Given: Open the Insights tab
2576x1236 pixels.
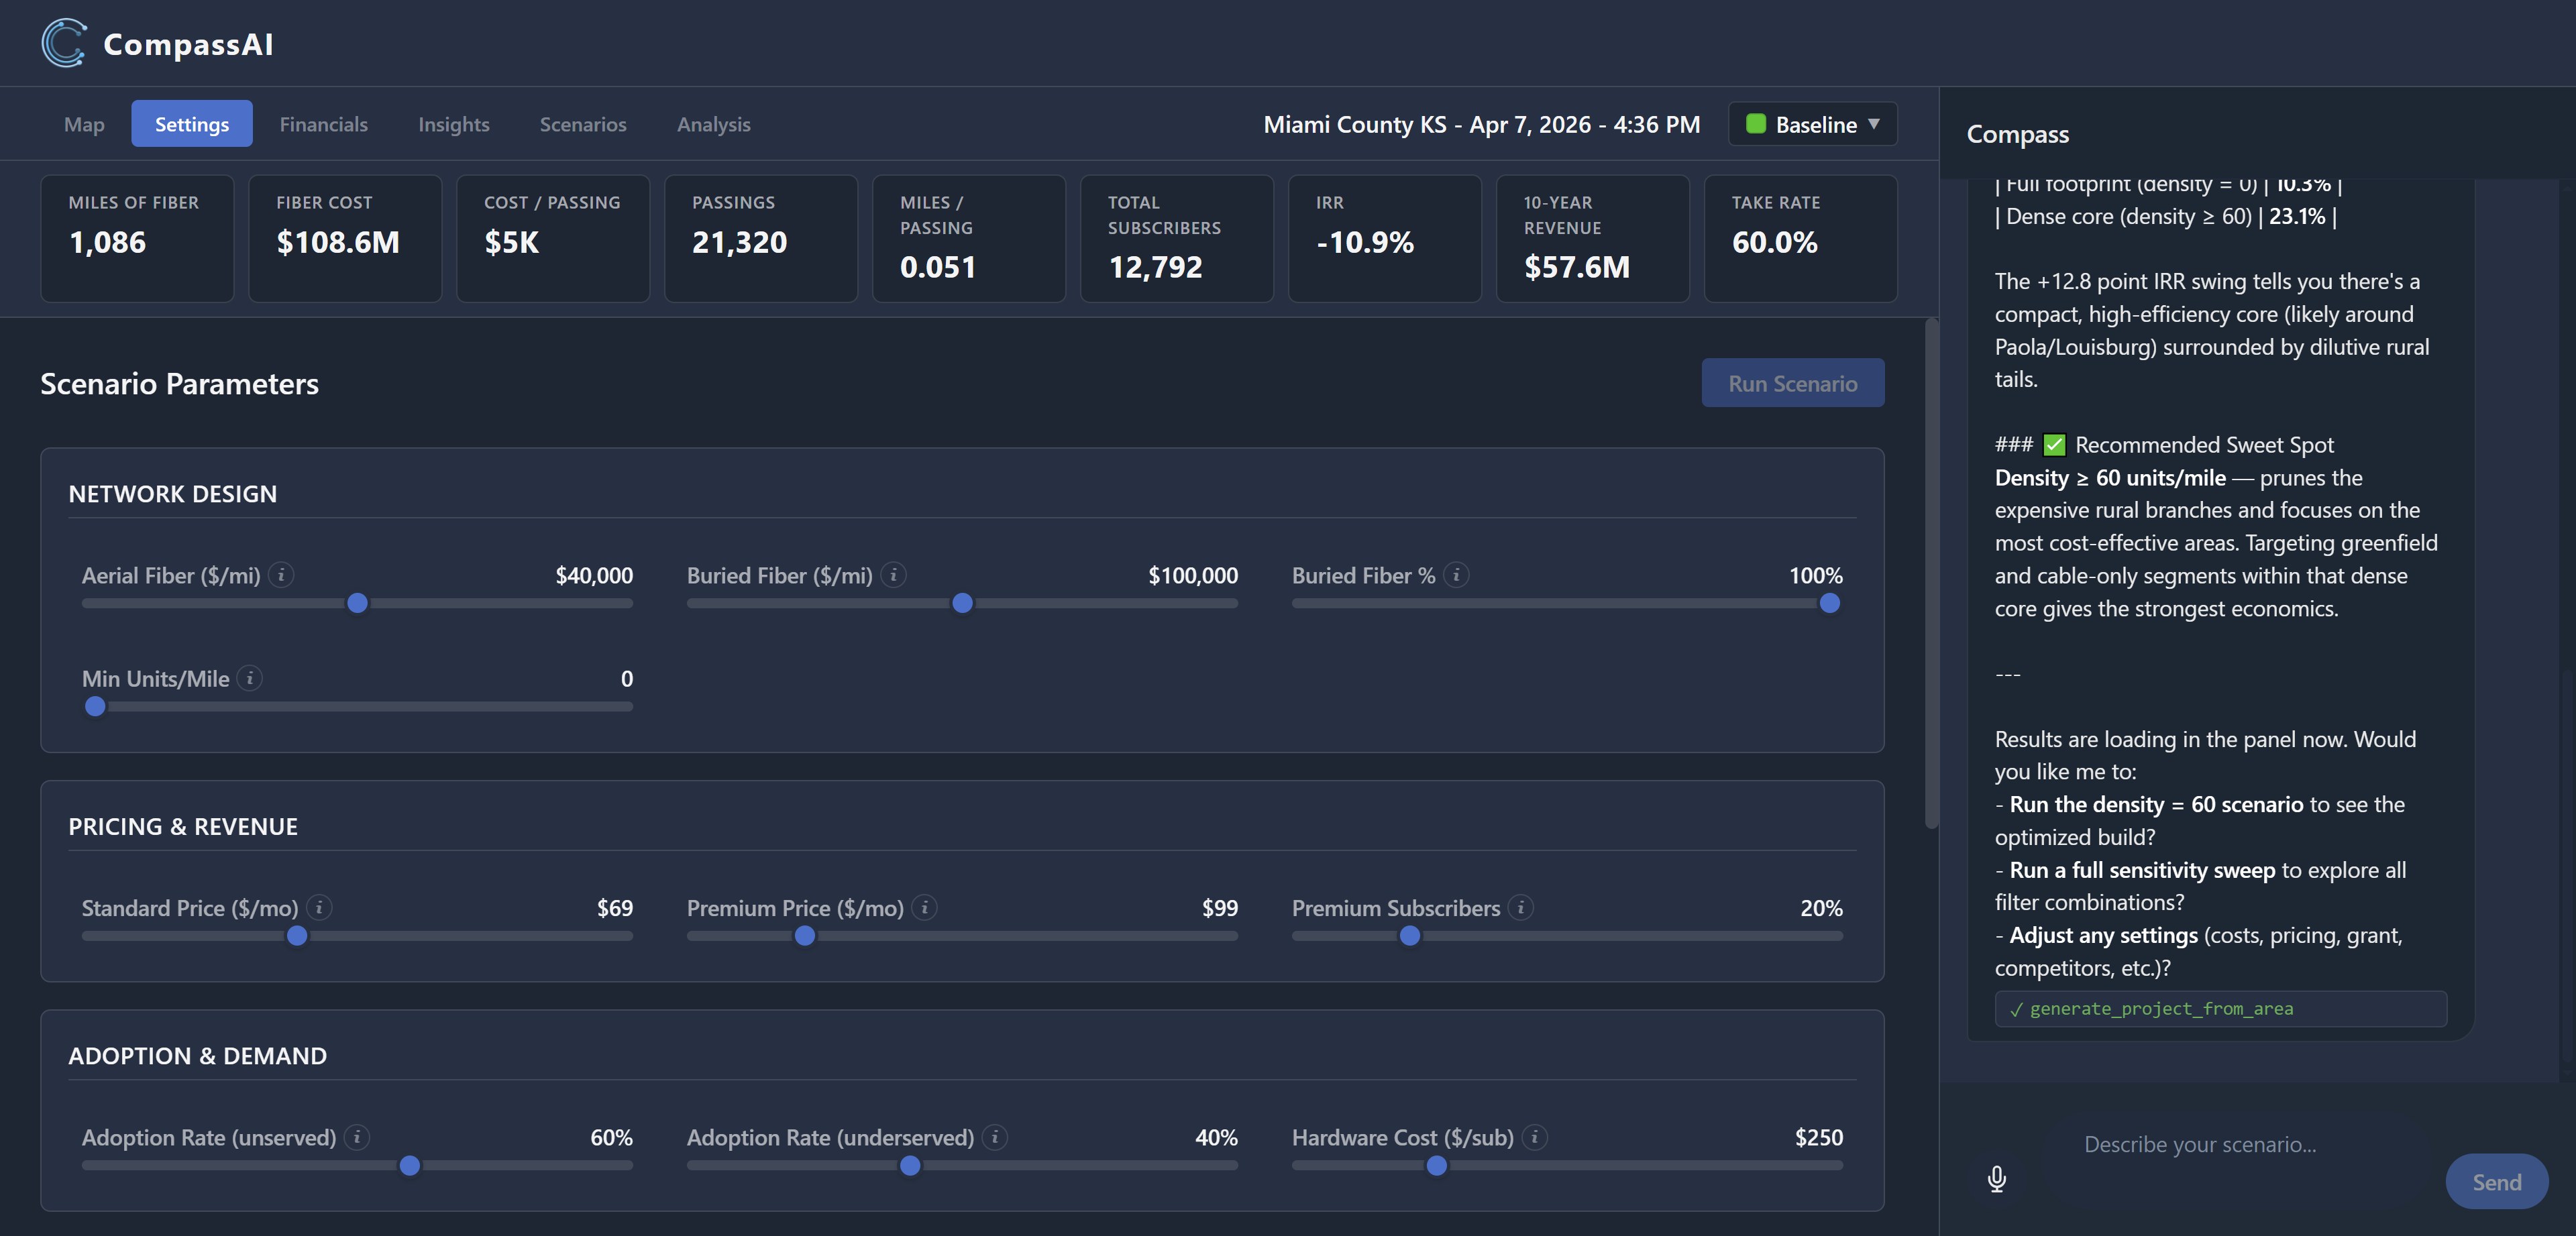Looking at the screenshot, I should 453,124.
